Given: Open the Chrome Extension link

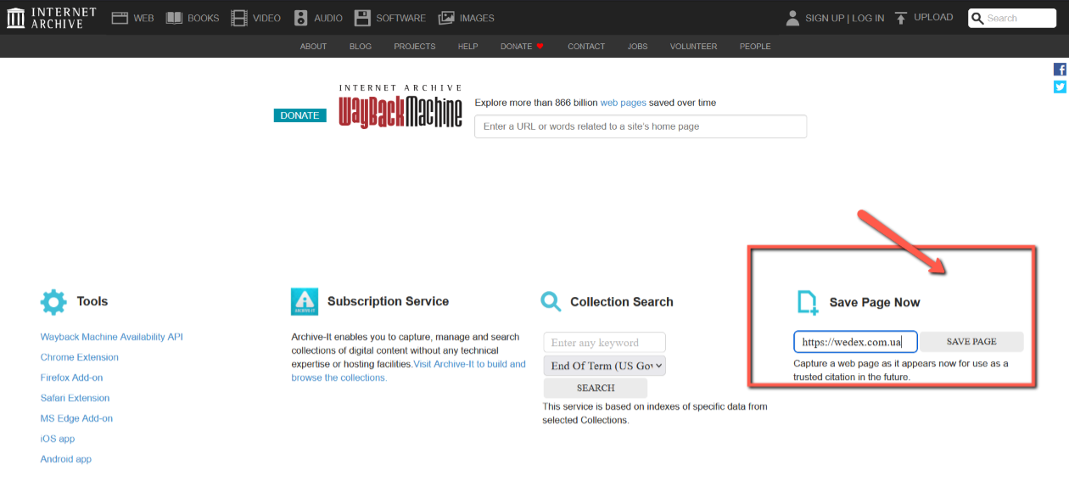Looking at the screenshot, I should pos(79,357).
